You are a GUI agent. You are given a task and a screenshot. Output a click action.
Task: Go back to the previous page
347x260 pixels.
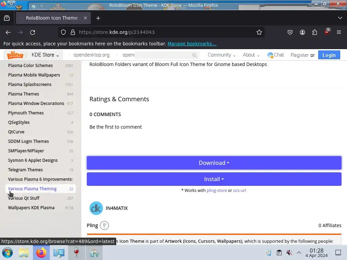pos(8,32)
